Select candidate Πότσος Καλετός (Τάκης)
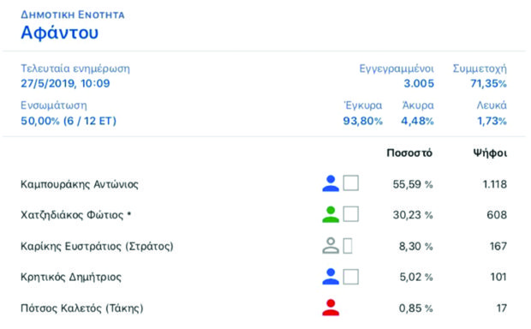This screenshot has height=329, width=531. coord(82,308)
